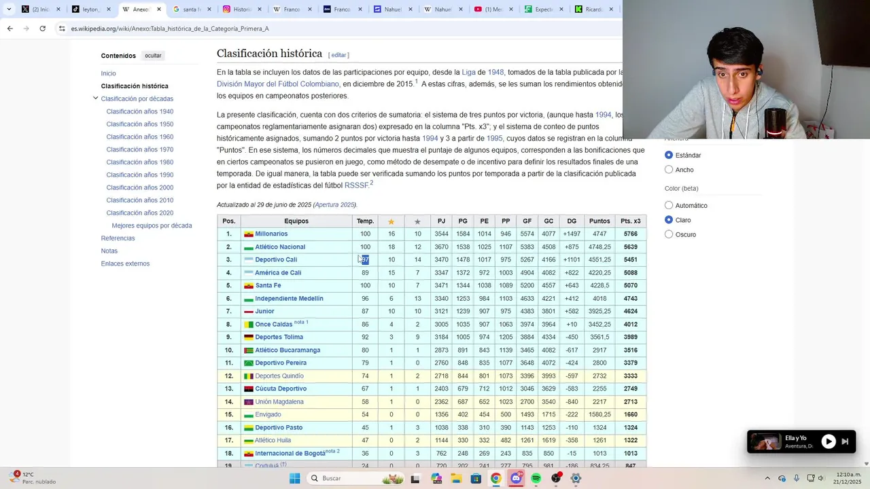The height and width of the screenshot is (489, 870).
Task: Show hidden icons in system tray
Action: point(767,478)
